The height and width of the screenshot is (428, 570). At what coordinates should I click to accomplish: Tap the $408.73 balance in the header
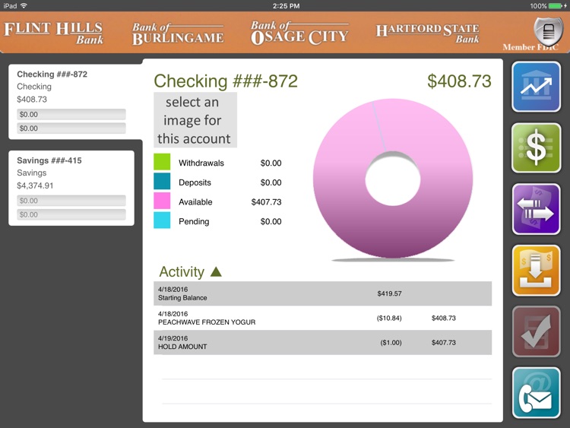point(459,81)
